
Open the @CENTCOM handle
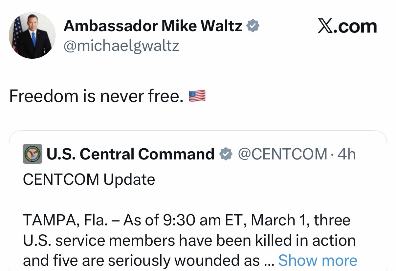pos(282,154)
